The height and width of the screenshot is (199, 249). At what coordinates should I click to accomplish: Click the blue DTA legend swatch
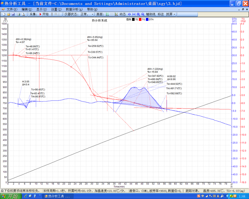147,19
